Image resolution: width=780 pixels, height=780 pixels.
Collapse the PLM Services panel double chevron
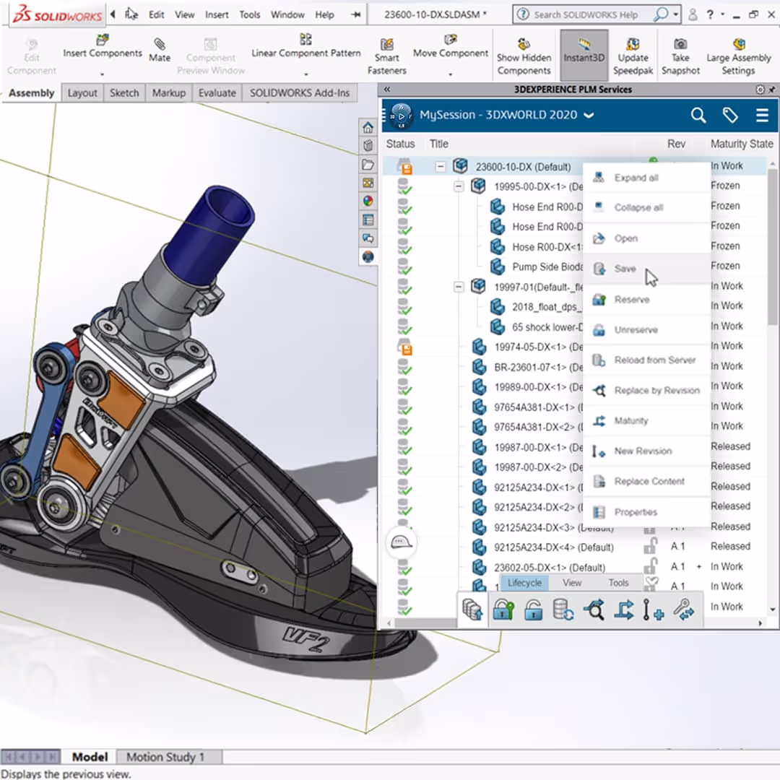point(387,90)
